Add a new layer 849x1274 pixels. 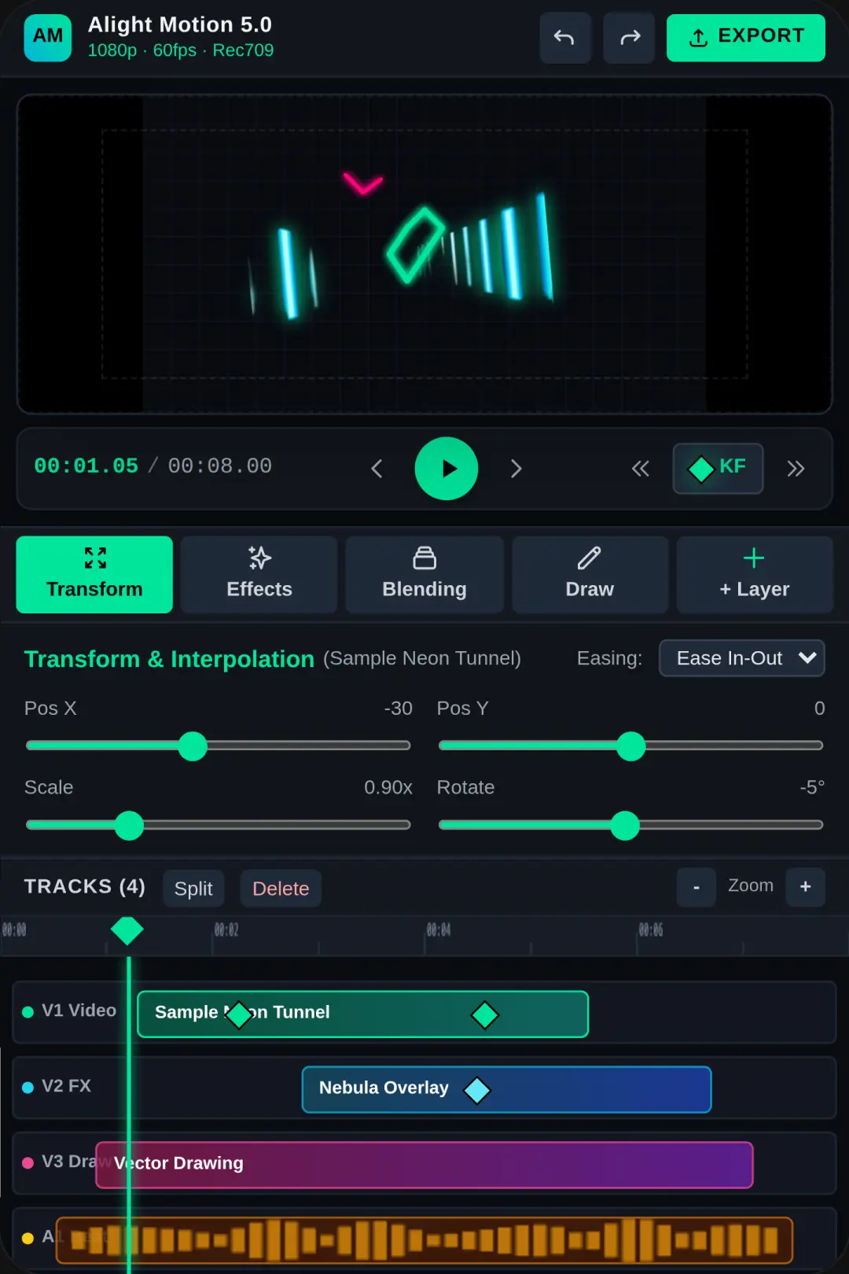pyautogui.click(x=755, y=575)
